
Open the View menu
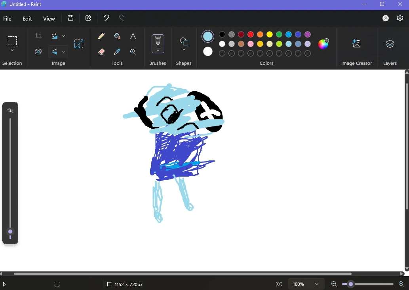(x=49, y=19)
